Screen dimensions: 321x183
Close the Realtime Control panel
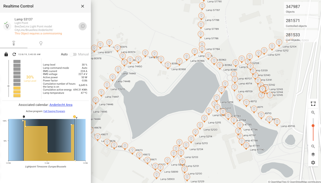(82, 6)
